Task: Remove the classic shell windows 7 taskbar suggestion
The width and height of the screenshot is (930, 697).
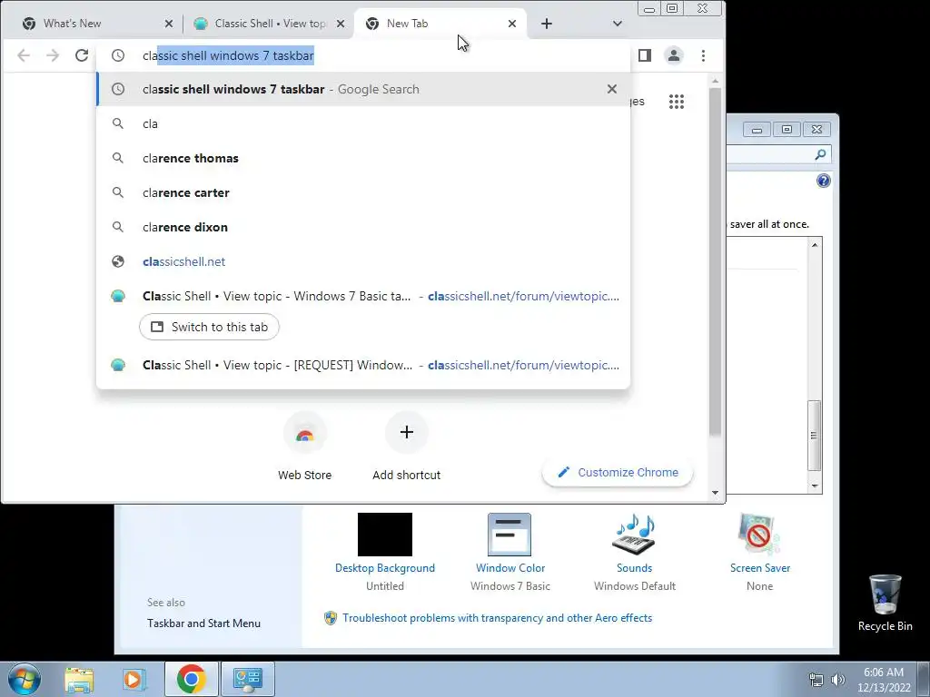Action: (611, 89)
